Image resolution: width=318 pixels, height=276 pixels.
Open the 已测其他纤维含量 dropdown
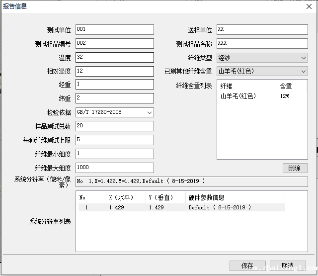(x=262, y=71)
